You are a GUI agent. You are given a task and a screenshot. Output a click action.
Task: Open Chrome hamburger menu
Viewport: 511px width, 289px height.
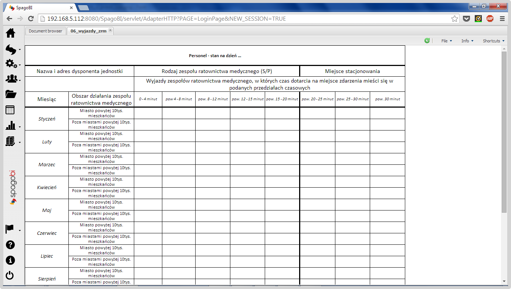(x=502, y=18)
